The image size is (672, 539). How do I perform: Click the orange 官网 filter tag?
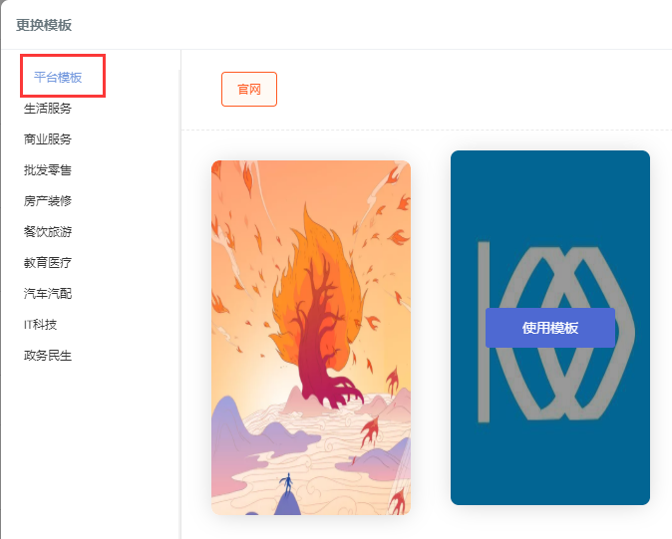(249, 89)
